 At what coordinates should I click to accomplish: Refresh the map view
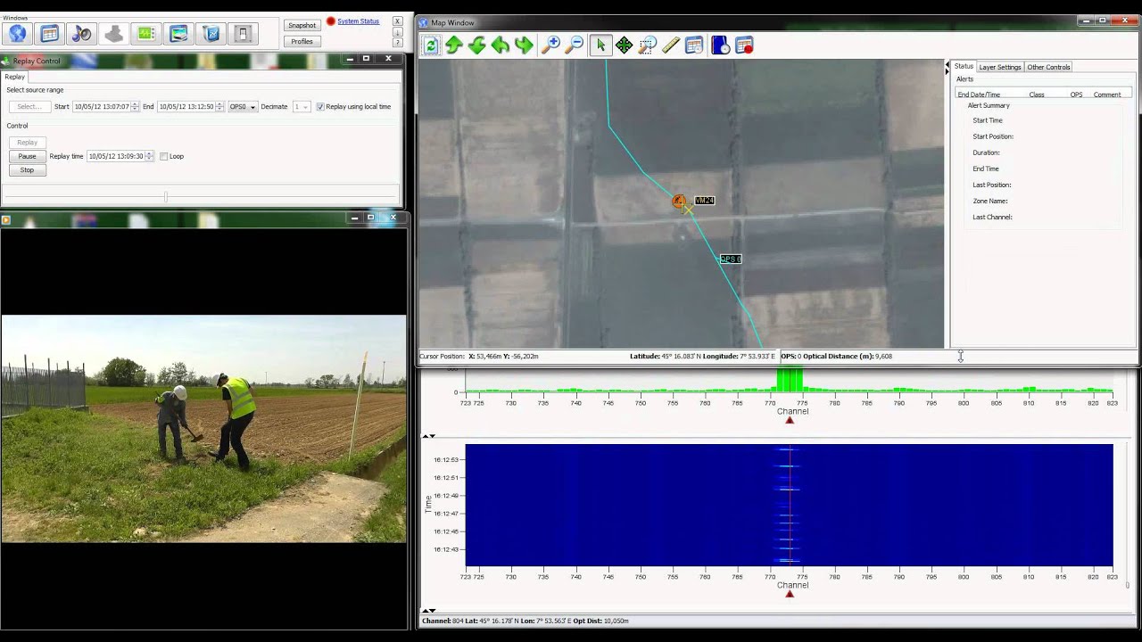431,45
